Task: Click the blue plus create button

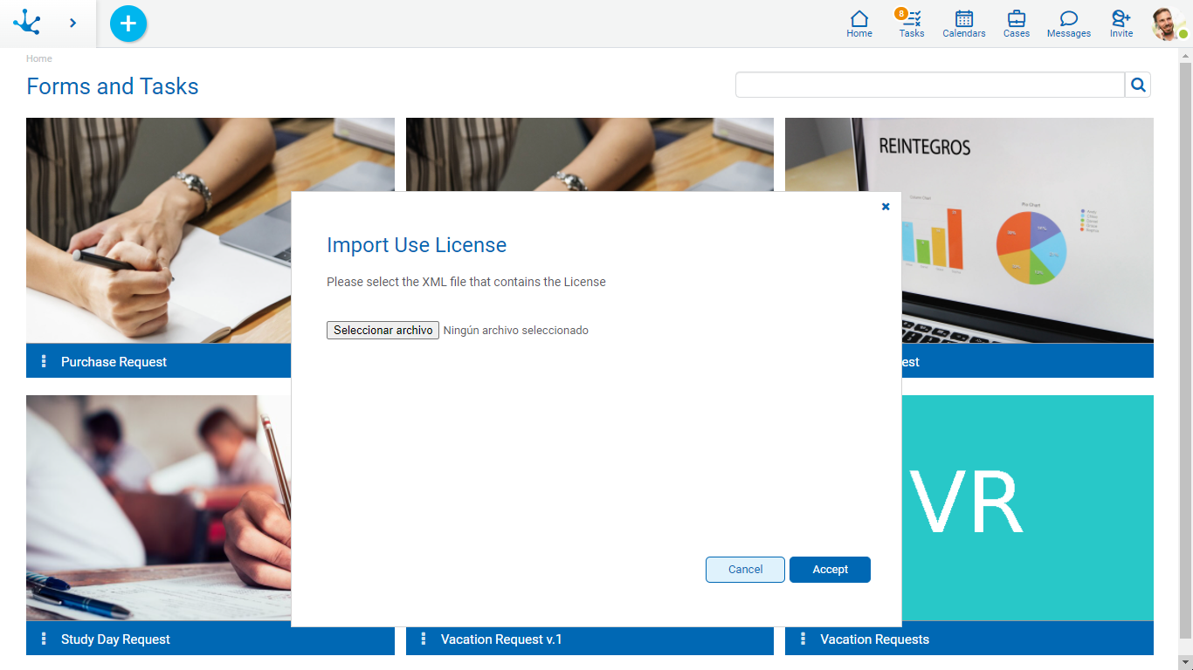Action: pos(128,24)
